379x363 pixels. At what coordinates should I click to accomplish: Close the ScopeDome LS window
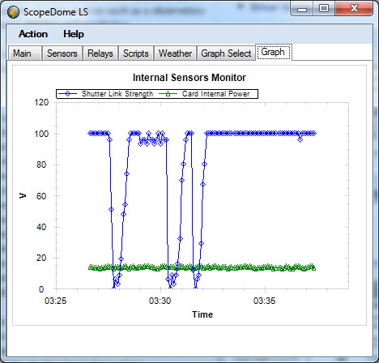click(x=354, y=9)
